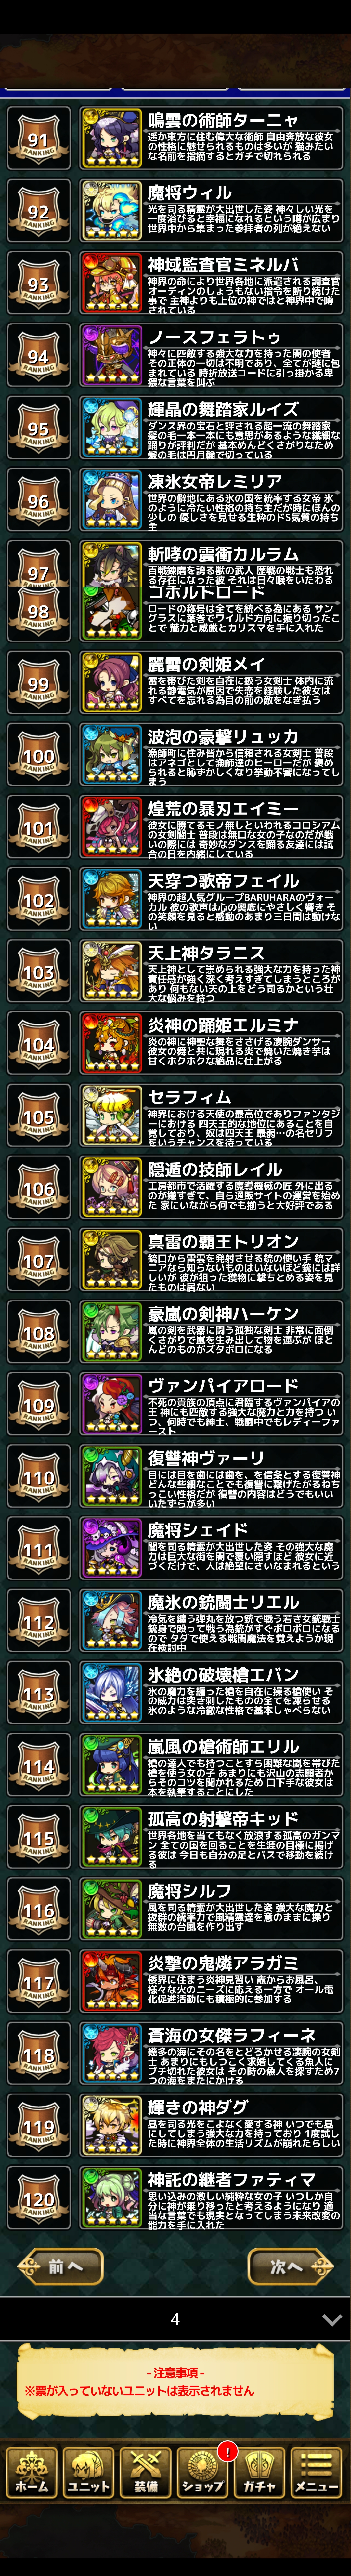The height and width of the screenshot is (2576, 351).
Task: Select unit portrait of 魔将ウィル
Action: coord(111,211)
